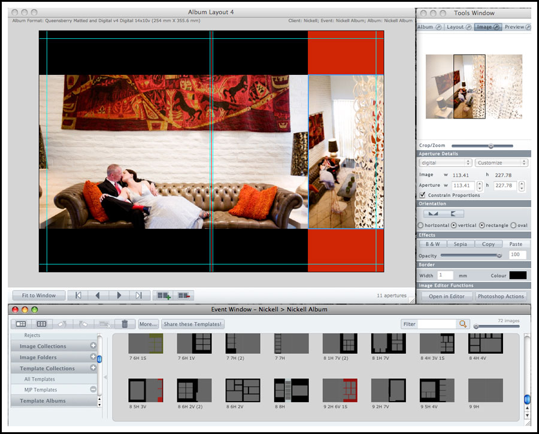The width and height of the screenshot is (539, 434).
Task: Open the digital aperture type dropdown
Action: pos(445,163)
